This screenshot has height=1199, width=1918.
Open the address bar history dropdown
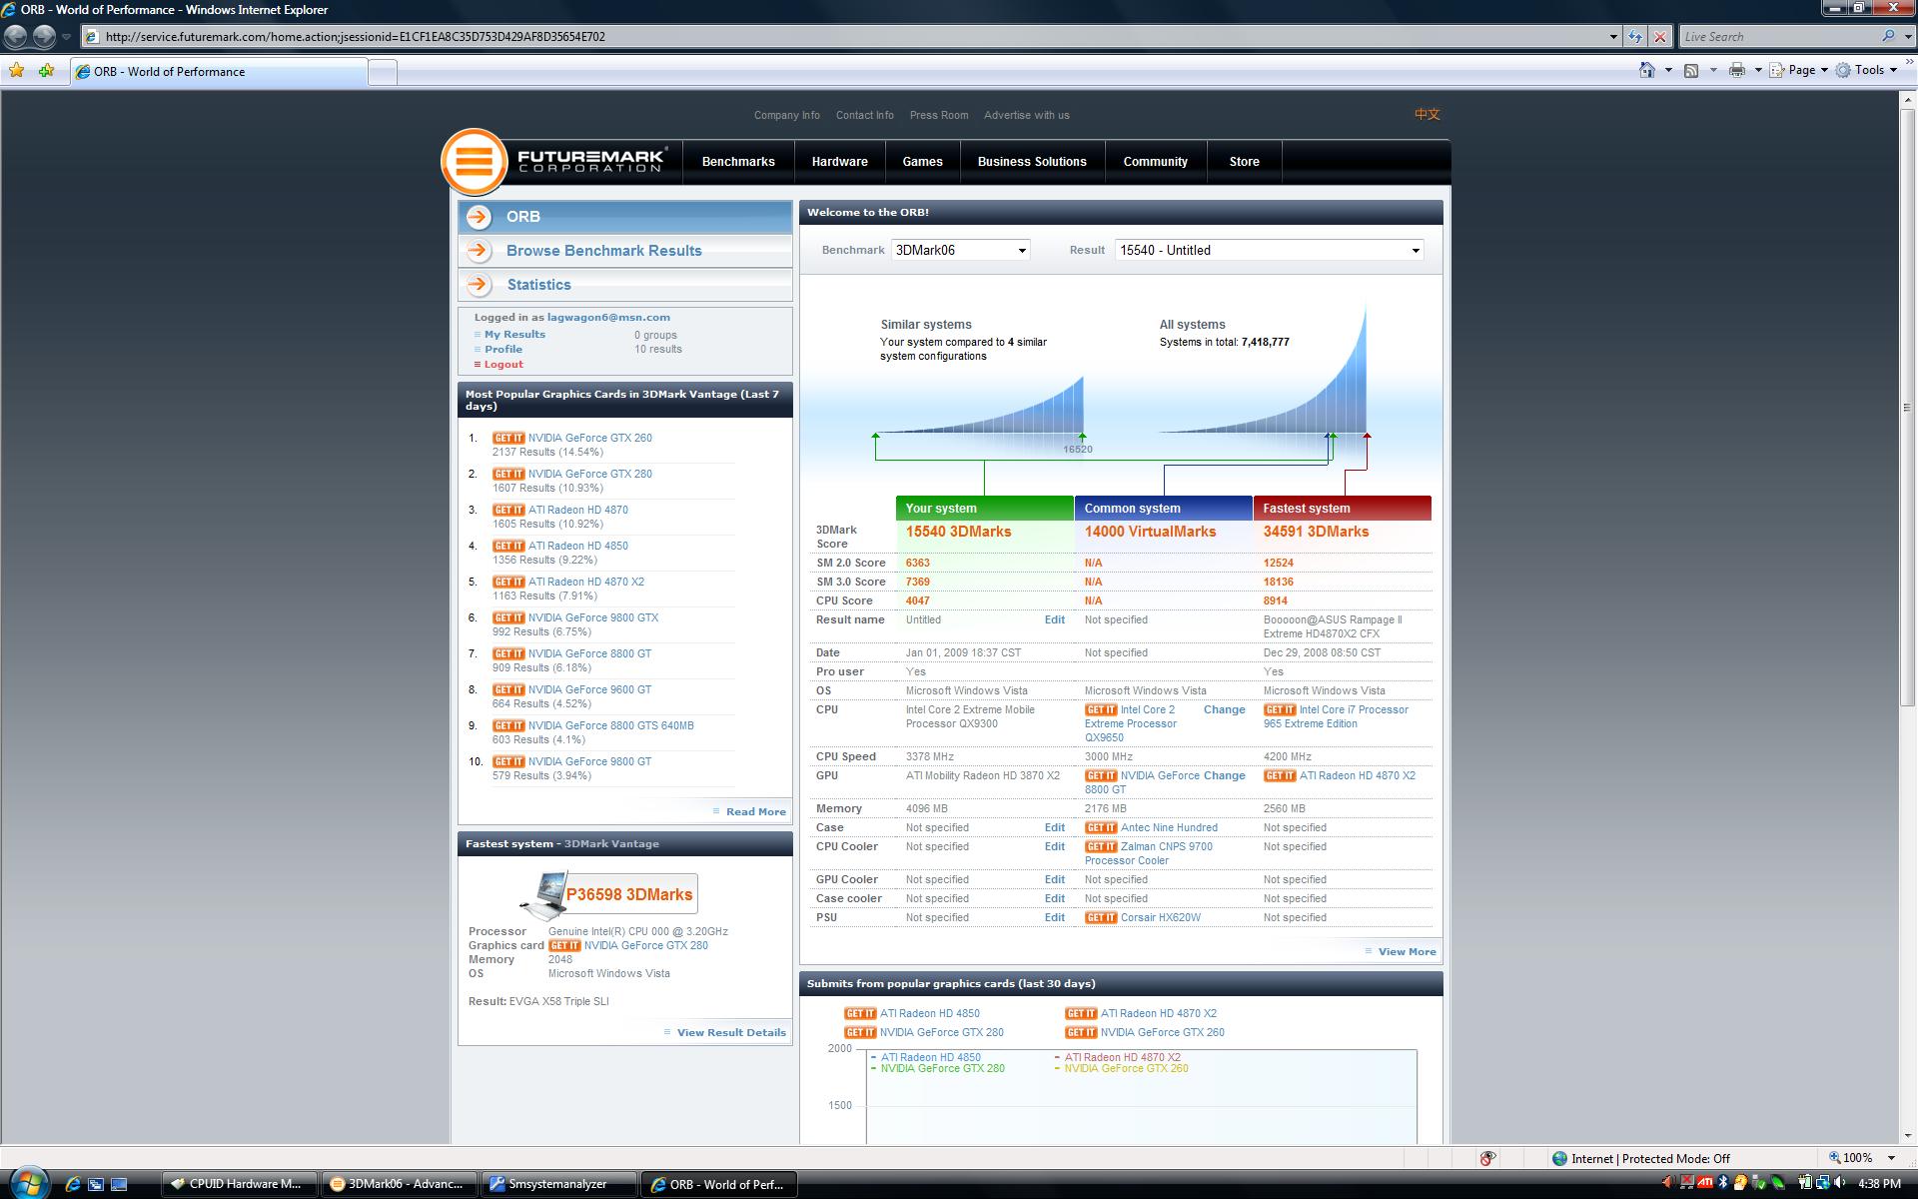click(x=1612, y=37)
